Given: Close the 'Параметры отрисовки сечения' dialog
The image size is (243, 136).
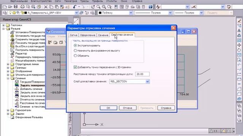Looking at the screenshot, I should (173, 28).
